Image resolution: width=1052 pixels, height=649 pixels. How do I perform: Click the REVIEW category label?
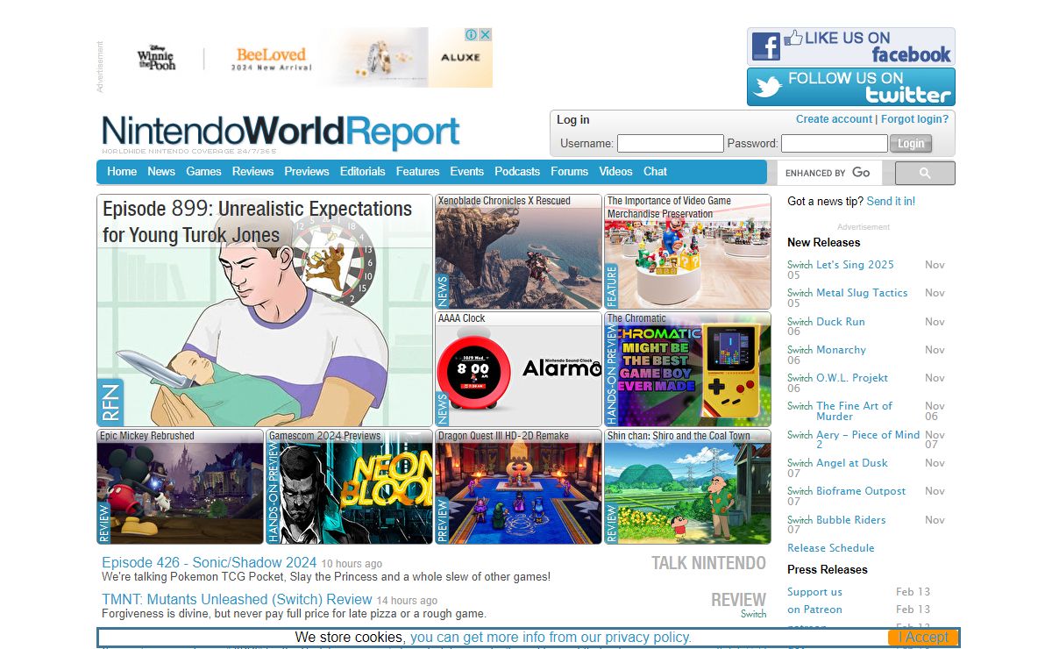click(x=738, y=600)
